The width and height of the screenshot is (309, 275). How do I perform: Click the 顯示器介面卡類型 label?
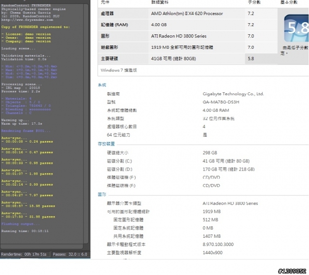pyautogui.click(x=124, y=203)
